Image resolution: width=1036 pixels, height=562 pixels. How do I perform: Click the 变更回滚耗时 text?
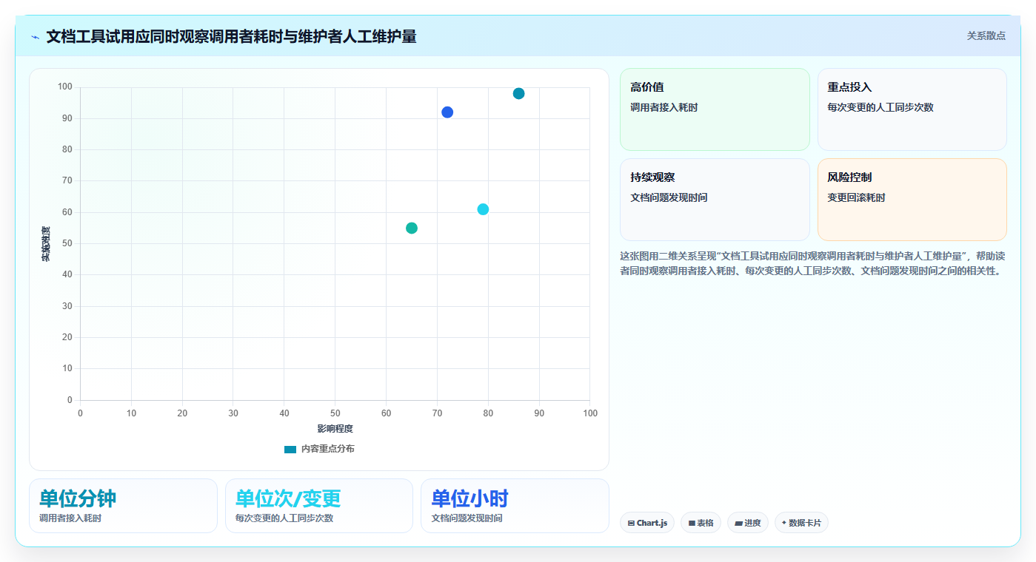(x=856, y=197)
